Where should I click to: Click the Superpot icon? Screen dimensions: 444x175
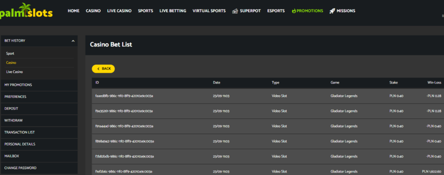(235, 11)
